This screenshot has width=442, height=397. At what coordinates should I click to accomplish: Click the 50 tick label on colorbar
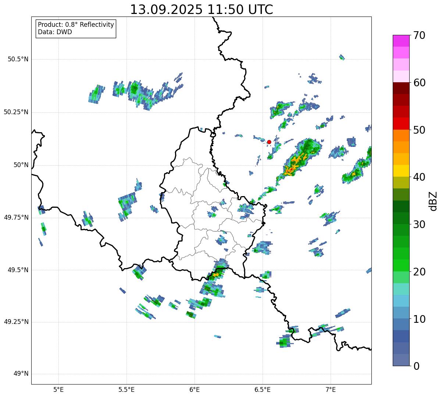420,130
